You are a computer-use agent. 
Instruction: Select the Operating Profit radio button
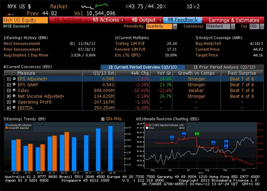point(14,102)
